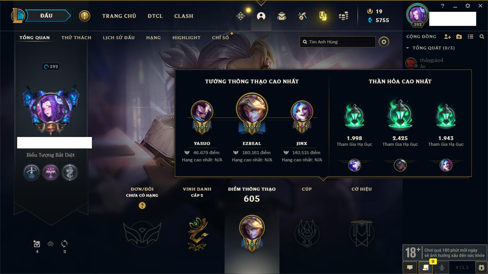
Task: Click the yellow alert exclamation icon
Action: [x=85, y=16]
